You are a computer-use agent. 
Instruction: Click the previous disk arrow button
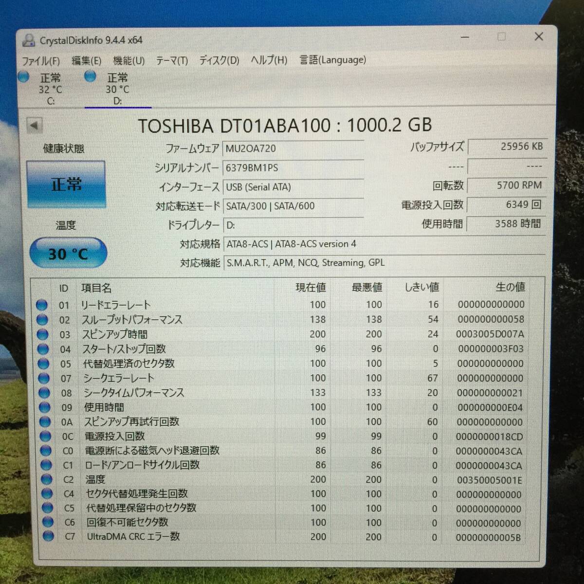click(34, 126)
